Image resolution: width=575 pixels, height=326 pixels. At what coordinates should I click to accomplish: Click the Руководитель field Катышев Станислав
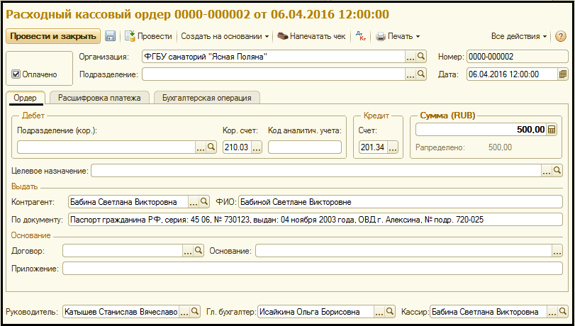pos(121,312)
